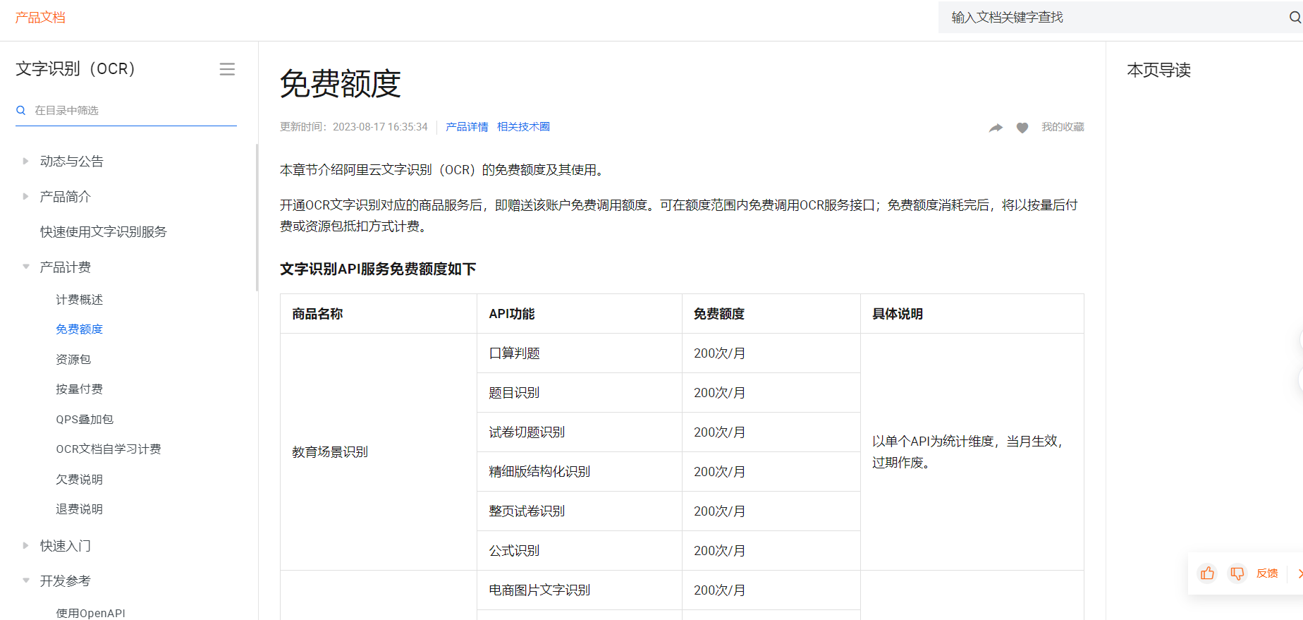Click the 口算判题 table cell
Viewport: 1303px width, 620px height.
[x=580, y=353]
